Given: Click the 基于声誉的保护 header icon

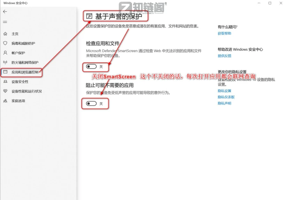Looking at the screenshot, I should tap(89, 16).
